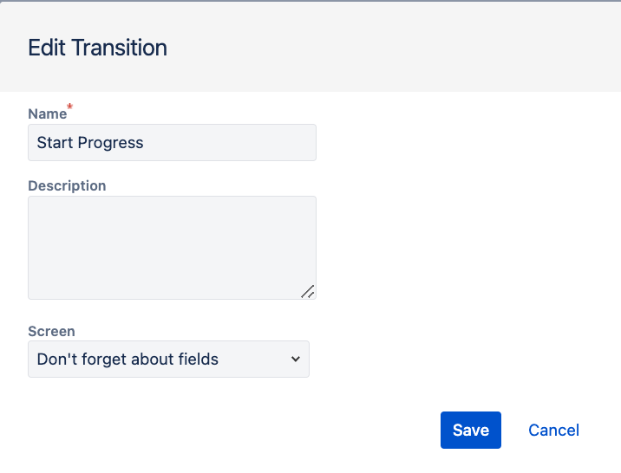
Task: Click the Screen dropdown chevron arrow
Action: point(296,359)
